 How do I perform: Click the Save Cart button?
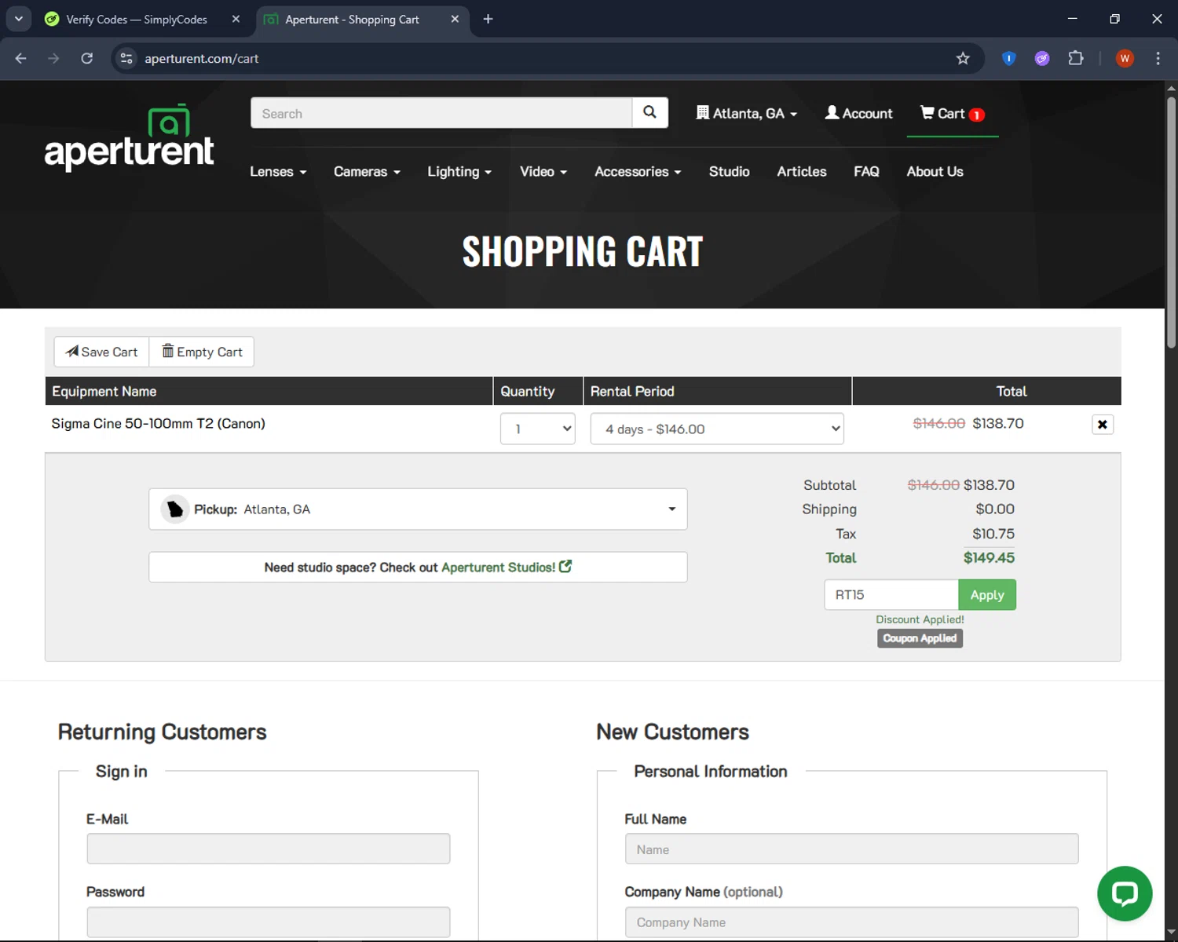[x=101, y=352]
